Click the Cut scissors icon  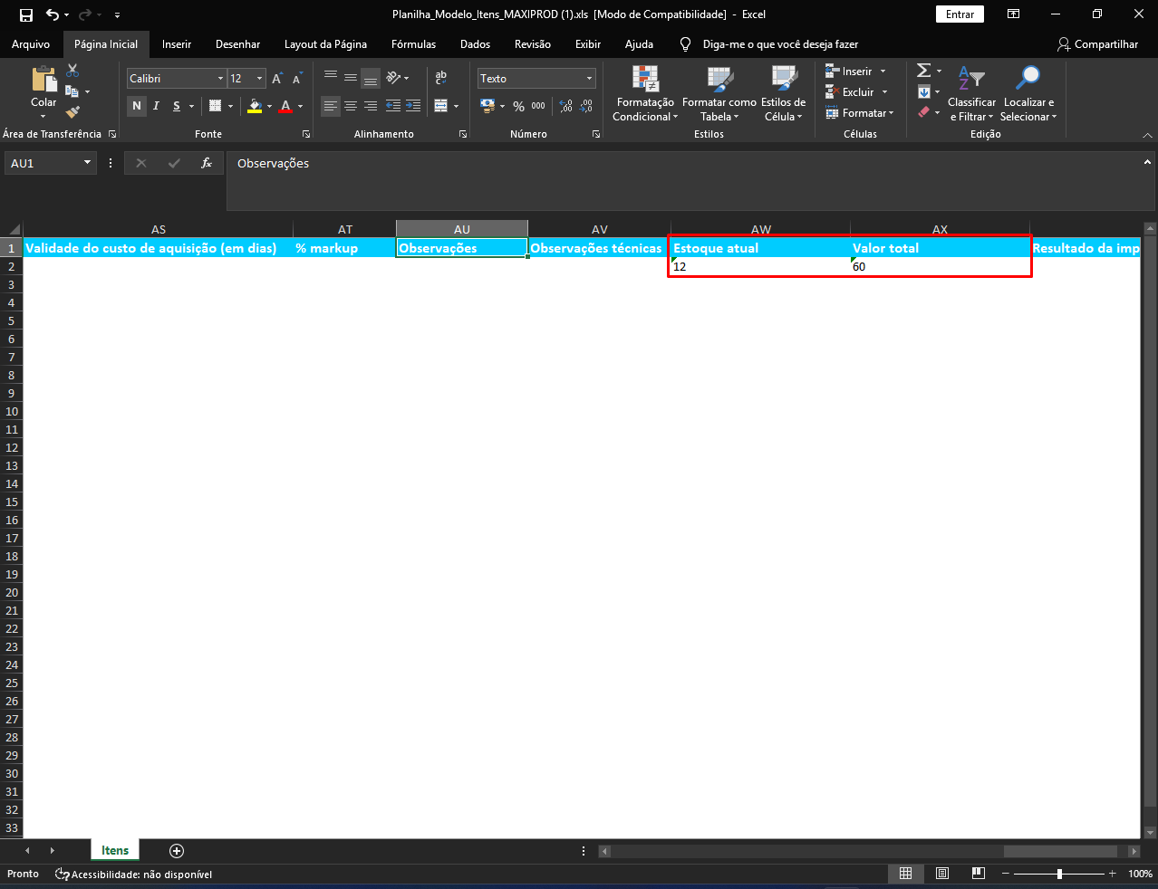tap(72, 72)
